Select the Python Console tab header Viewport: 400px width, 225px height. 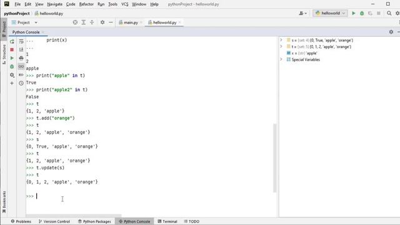[26, 32]
